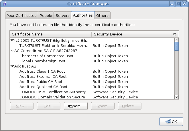This screenshot has width=189, height=131.
Task: Open the People tab
Action: [x=46, y=15]
